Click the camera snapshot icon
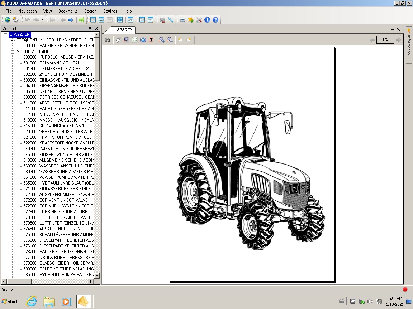The width and height of the screenshot is (413, 309). tap(143, 40)
